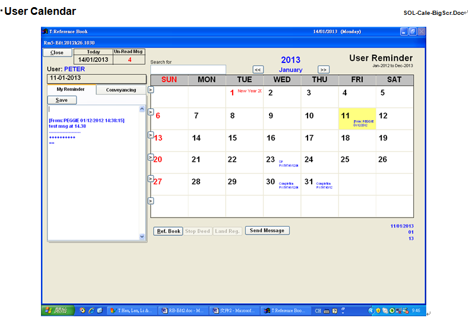Click the Windows Start button on the taskbar
469x321 pixels.
pos(58,310)
